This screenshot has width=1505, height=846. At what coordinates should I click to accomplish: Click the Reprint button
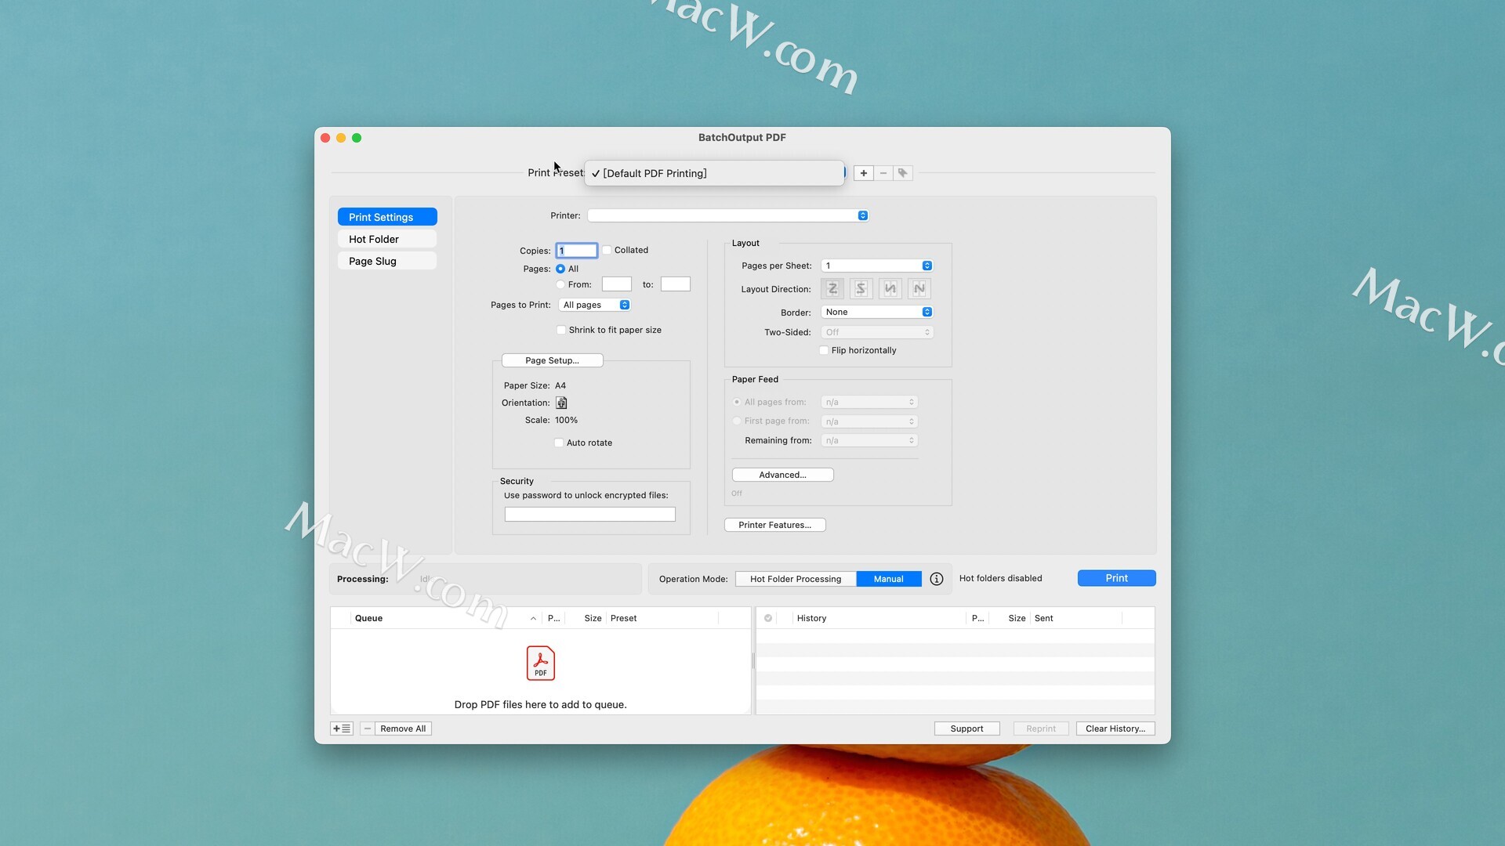[x=1041, y=728]
